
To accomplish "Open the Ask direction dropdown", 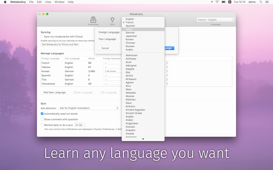I will pyautogui.click(x=89, y=108).
